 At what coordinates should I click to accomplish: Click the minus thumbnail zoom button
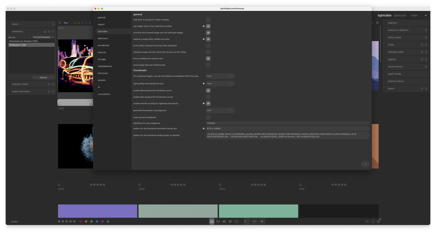pyautogui.click(x=254, y=221)
